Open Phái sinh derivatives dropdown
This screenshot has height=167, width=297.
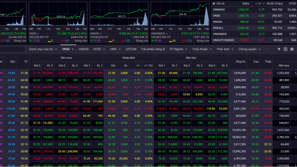(225, 49)
